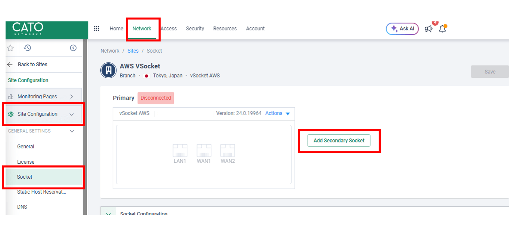Open the Access tab
The image size is (517, 227).
pos(169,29)
